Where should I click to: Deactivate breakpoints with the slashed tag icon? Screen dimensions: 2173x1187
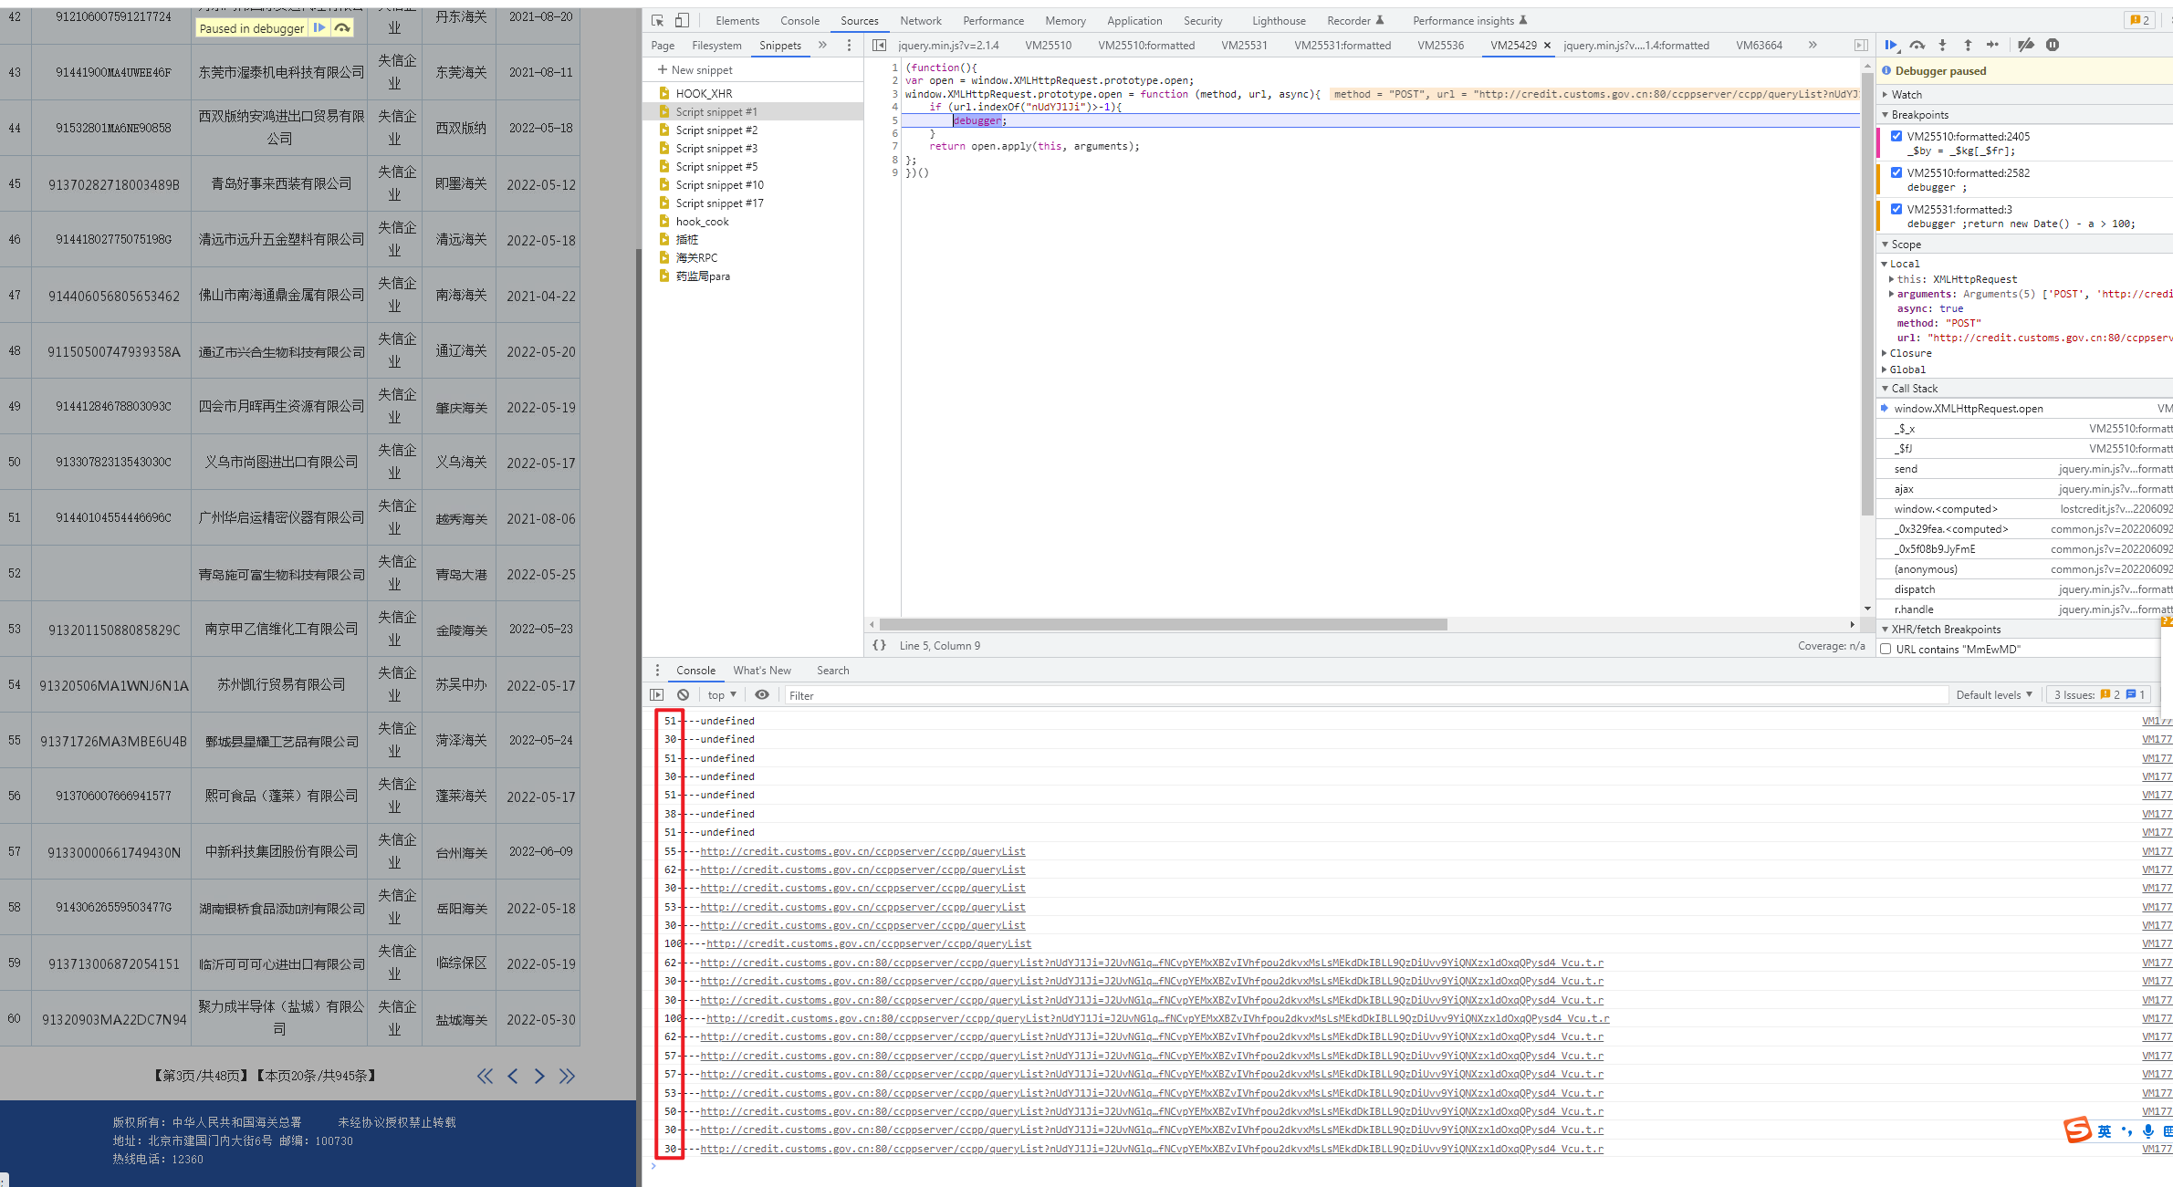point(2026,45)
